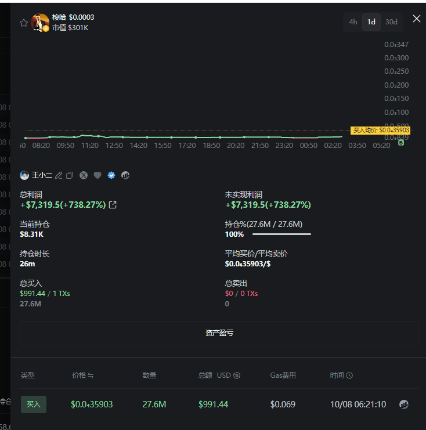Open chart analytics icon beside wallet name
This screenshot has height=430, width=426.
[x=125, y=175]
